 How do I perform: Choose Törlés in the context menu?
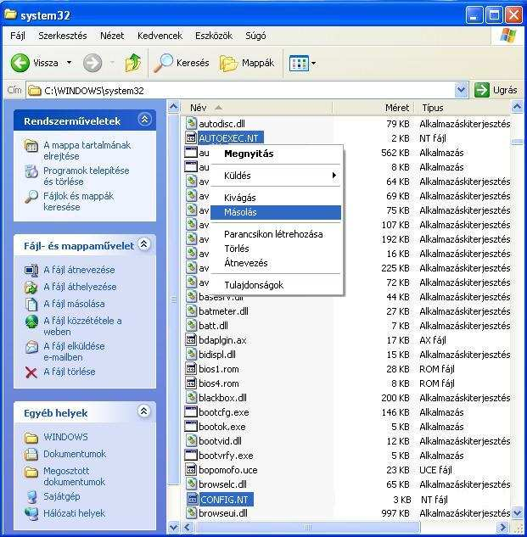pos(276,249)
